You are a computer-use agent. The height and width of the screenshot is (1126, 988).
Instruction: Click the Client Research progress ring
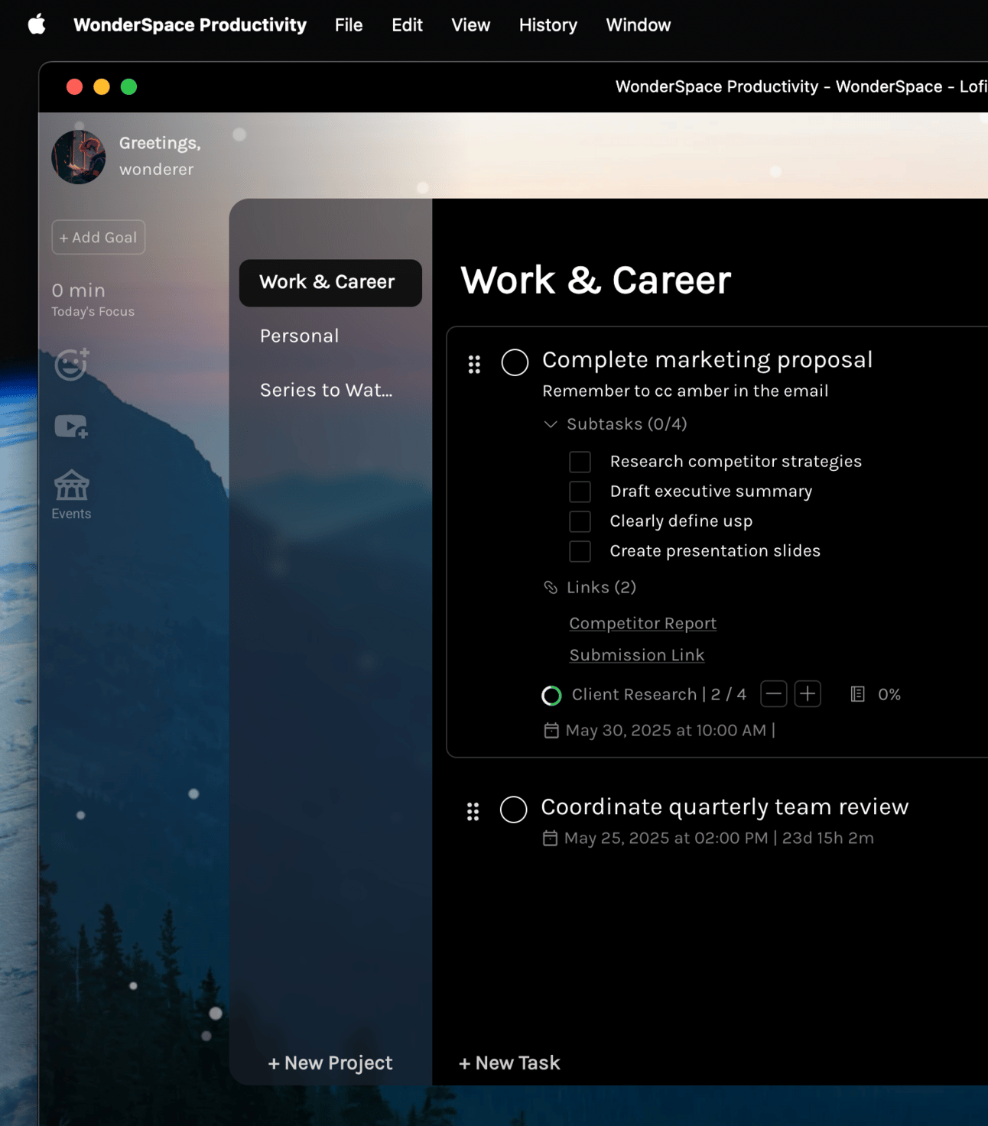(551, 695)
